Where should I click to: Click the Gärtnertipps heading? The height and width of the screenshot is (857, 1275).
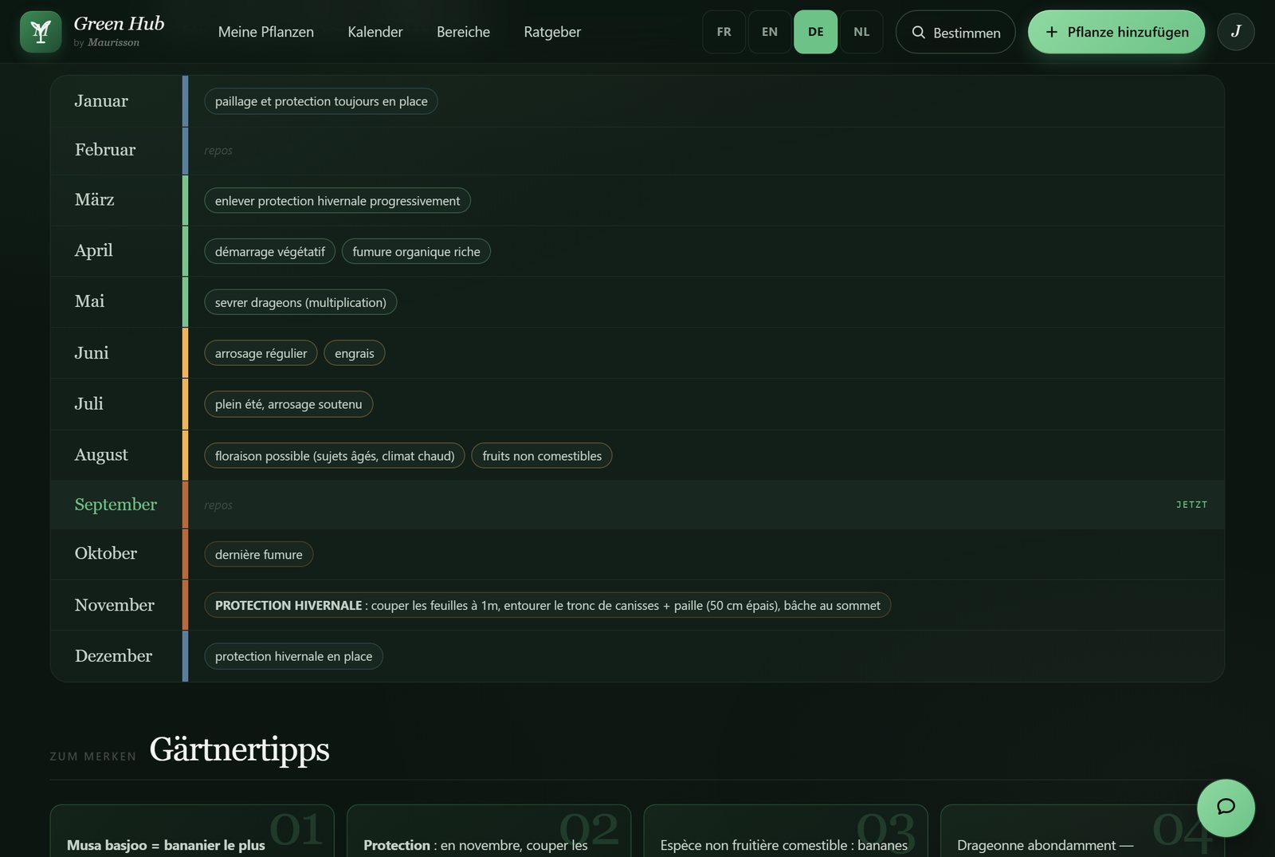(239, 749)
